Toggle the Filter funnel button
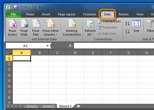 click(150, 26)
